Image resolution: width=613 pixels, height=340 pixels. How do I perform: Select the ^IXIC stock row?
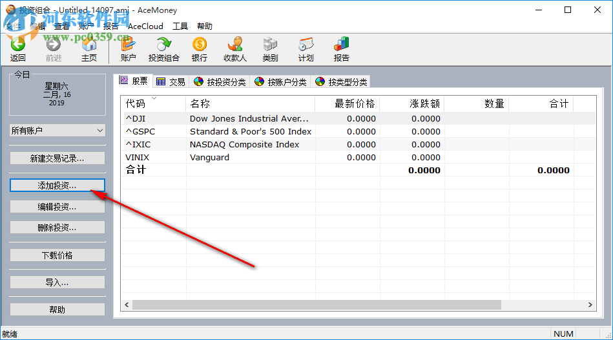click(358, 144)
